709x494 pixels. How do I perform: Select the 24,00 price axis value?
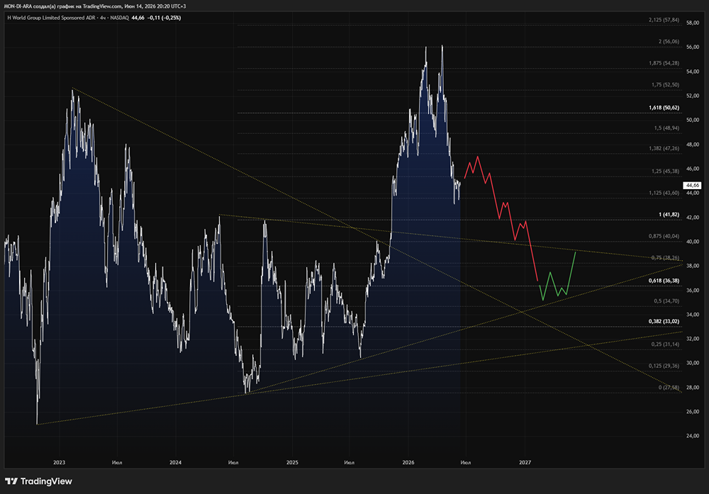pos(692,436)
